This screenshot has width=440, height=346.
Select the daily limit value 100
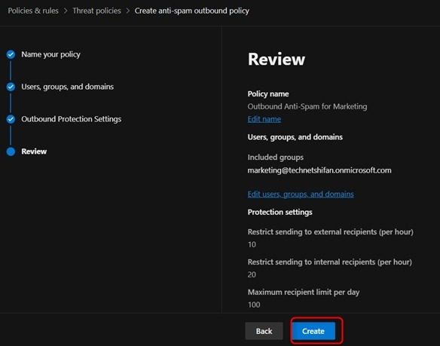(x=254, y=305)
